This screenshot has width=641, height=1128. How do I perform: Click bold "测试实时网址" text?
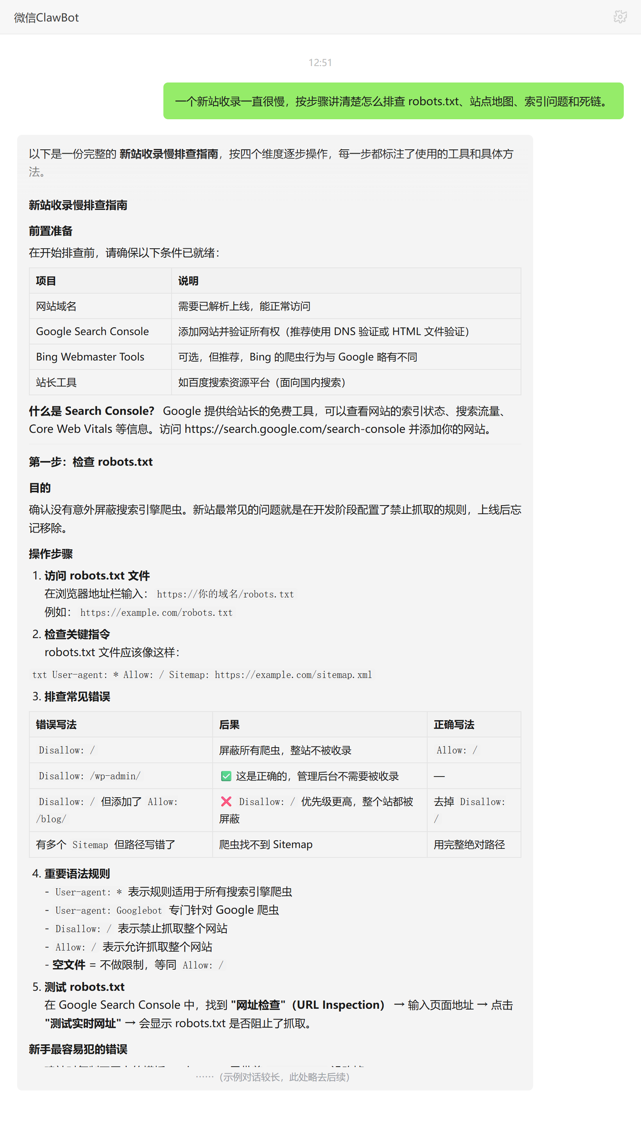coord(83,1023)
